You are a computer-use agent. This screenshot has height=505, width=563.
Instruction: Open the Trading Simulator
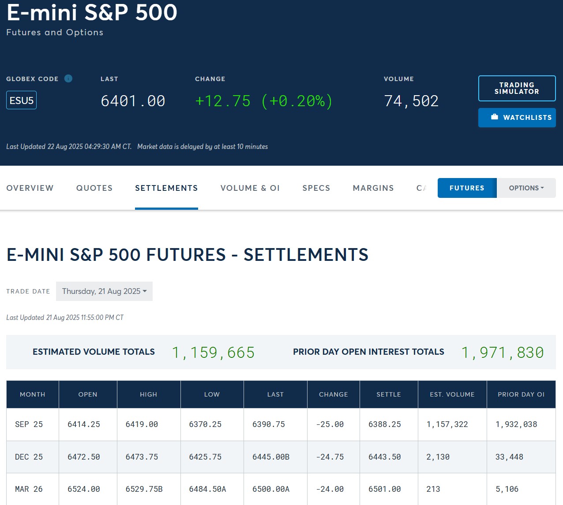[517, 88]
